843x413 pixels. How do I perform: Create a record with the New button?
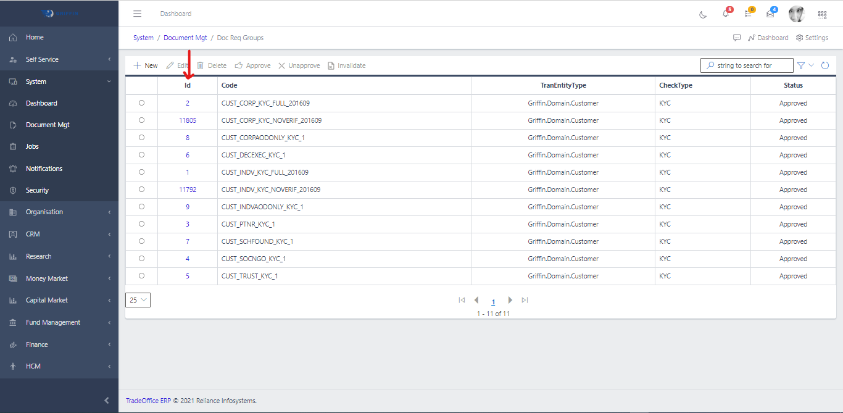145,65
